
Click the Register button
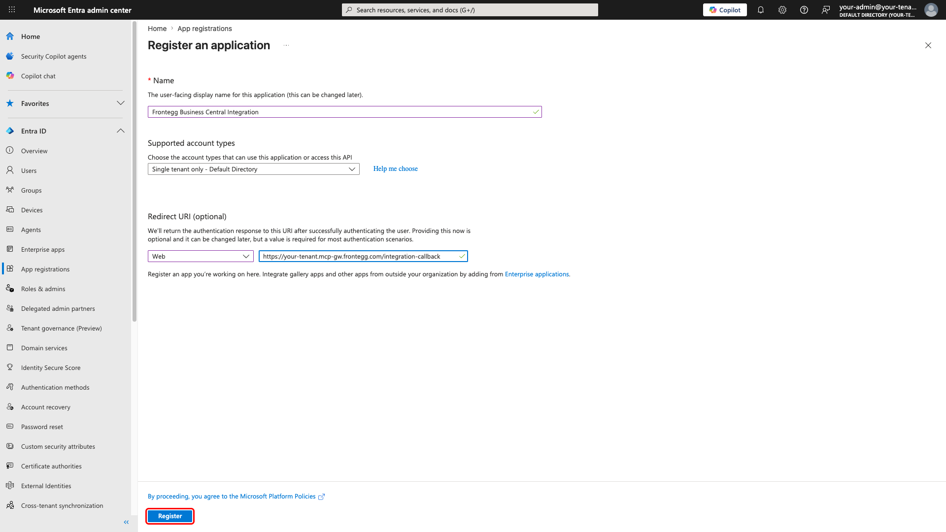(170, 516)
